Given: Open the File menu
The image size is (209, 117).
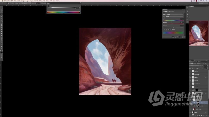Looking at the screenshot, I should [15, 1].
